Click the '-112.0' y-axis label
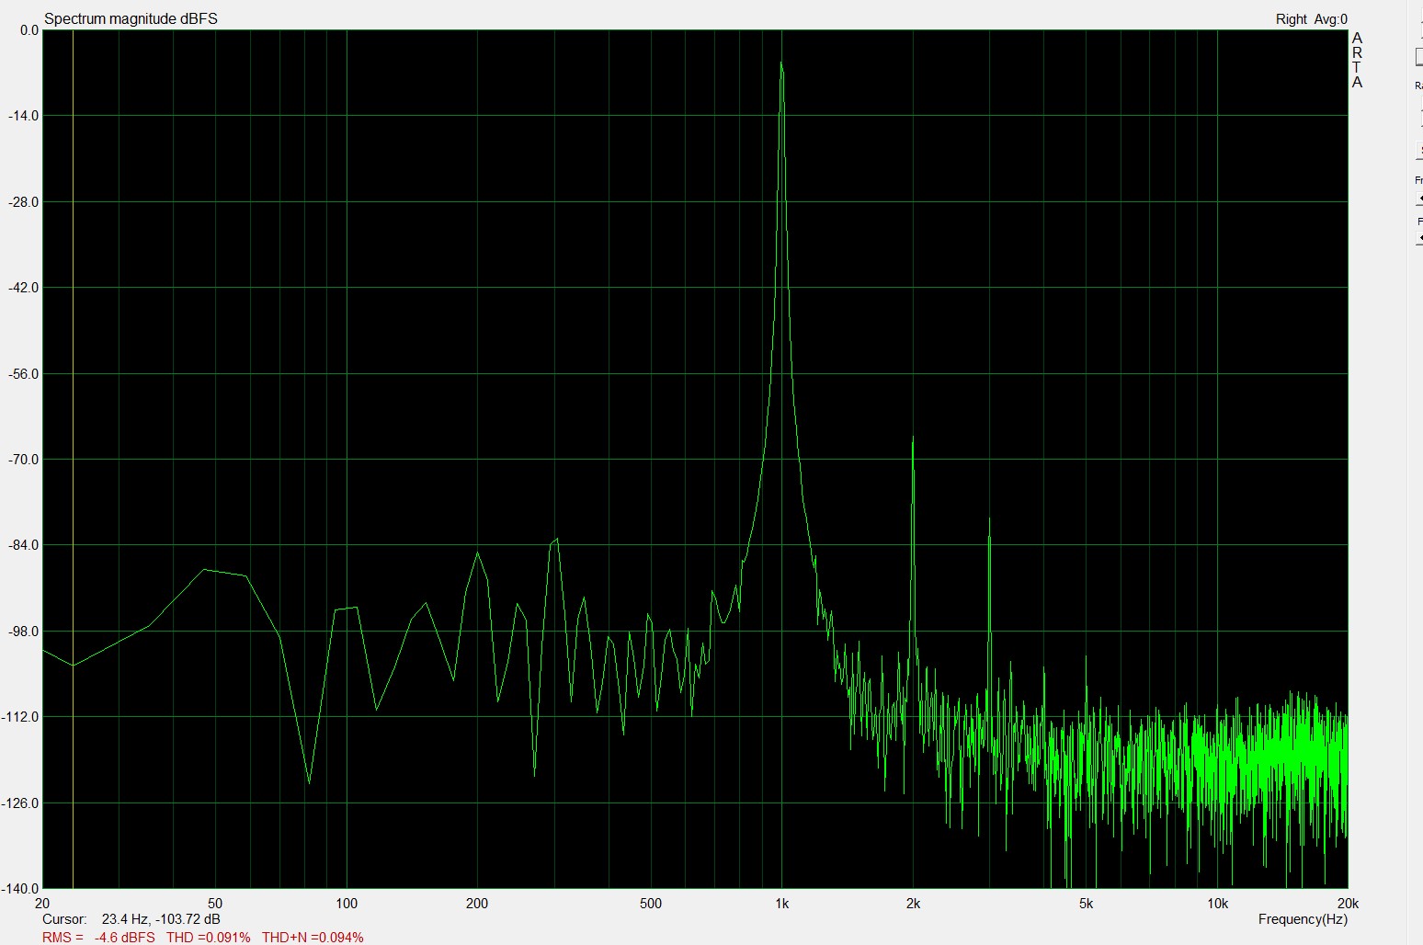1423x945 pixels. click(21, 717)
